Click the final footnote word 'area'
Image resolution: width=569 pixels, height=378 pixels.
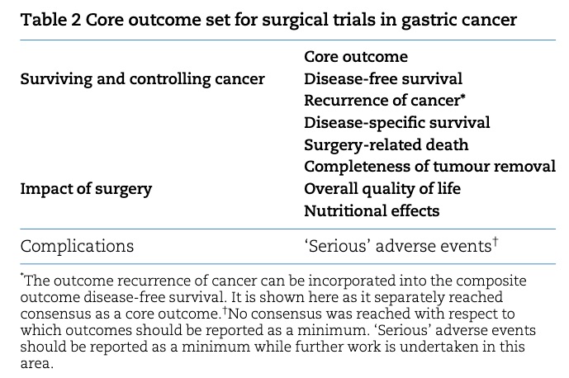click(x=36, y=363)
